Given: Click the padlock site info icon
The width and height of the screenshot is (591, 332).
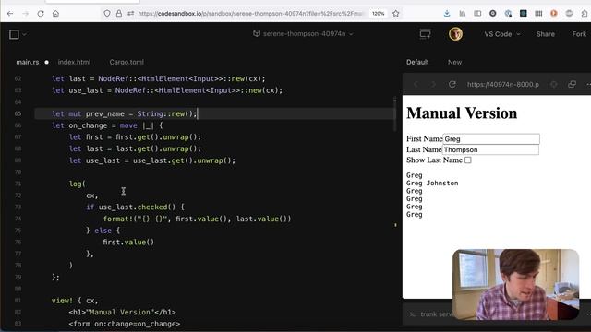Looking at the screenshot, I should tap(119, 14).
